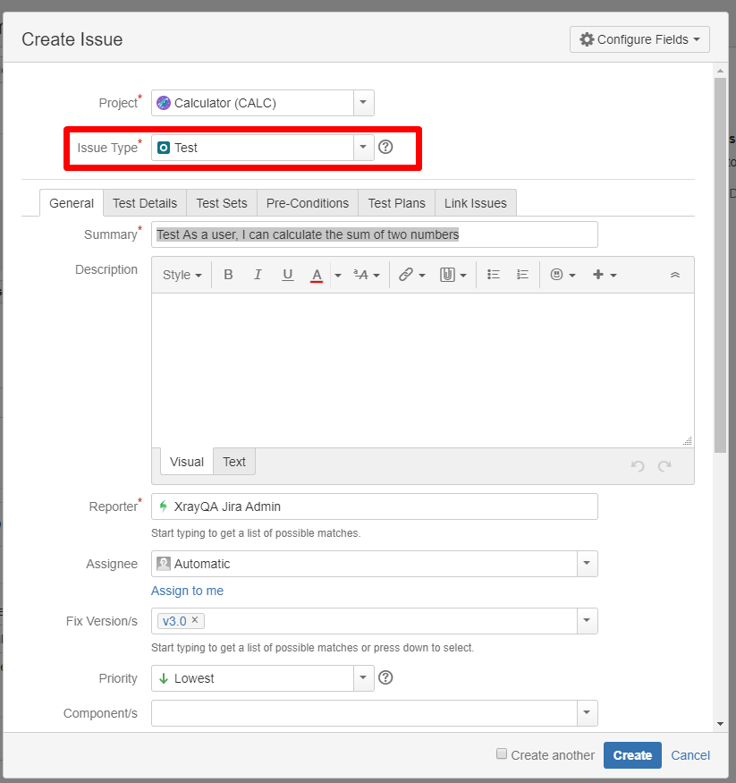Click inside the Description text area
This screenshot has height=783, width=736.
(423, 370)
